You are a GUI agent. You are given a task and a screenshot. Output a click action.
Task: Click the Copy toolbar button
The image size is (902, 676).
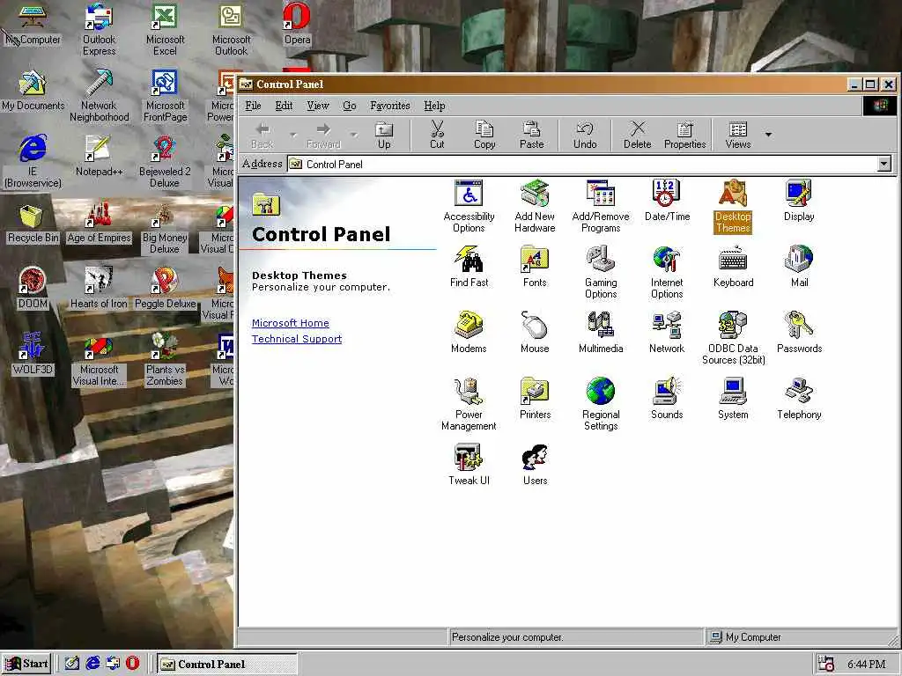click(x=484, y=136)
